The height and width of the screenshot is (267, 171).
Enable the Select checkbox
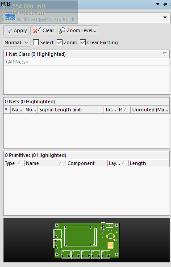pyautogui.click(x=36, y=42)
